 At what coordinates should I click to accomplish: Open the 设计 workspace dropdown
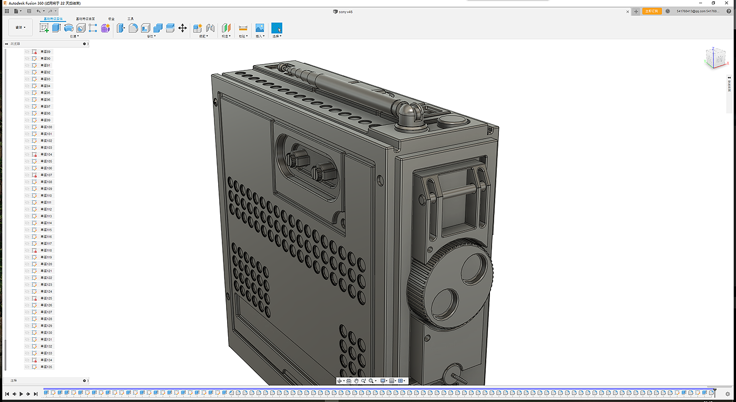pyautogui.click(x=21, y=27)
